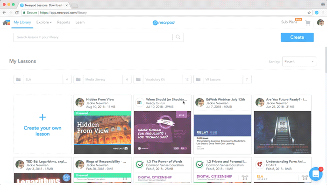Go to the Learn tab
The width and height of the screenshot is (327, 185).
tap(80, 22)
